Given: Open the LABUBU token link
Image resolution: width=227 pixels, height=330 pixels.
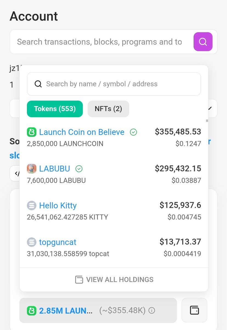Looking at the screenshot, I should tap(55, 169).
